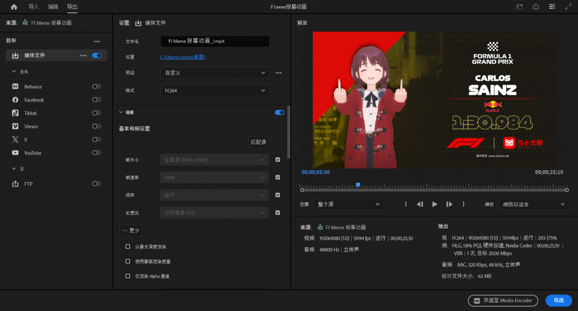
Task: Click the YouTube icon
Action: pyautogui.click(x=15, y=153)
